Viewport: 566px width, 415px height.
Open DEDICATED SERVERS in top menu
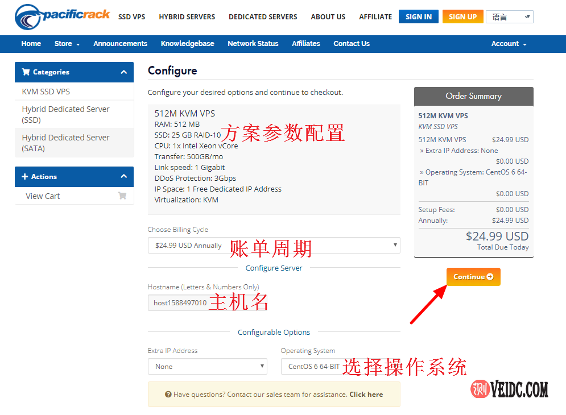pyautogui.click(x=263, y=17)
